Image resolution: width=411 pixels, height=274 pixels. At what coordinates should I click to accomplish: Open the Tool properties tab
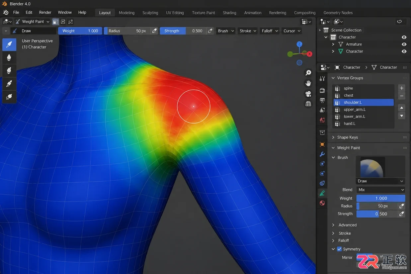322,78
